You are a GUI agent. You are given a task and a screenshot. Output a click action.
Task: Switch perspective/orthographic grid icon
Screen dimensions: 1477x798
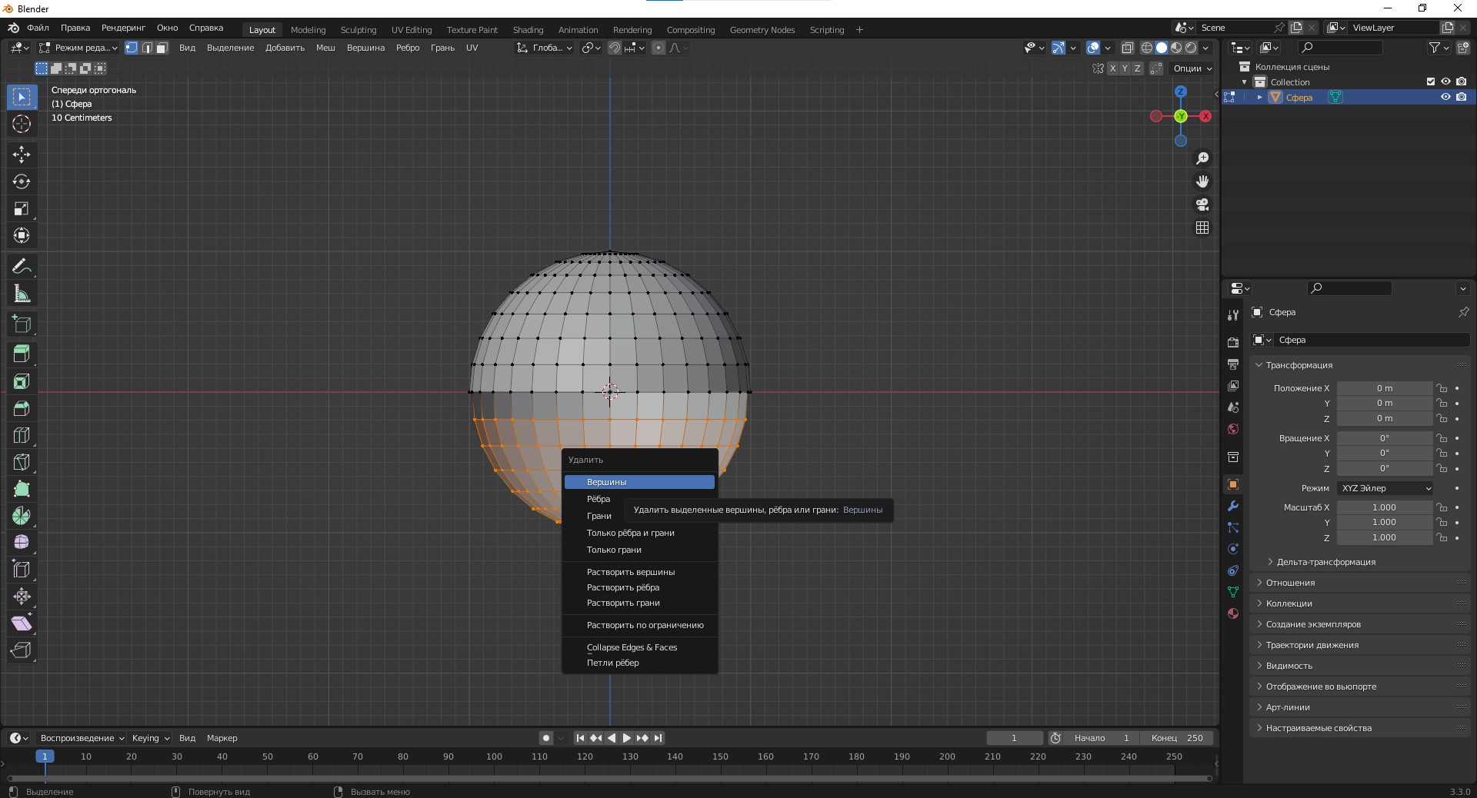click(1202, 228)
